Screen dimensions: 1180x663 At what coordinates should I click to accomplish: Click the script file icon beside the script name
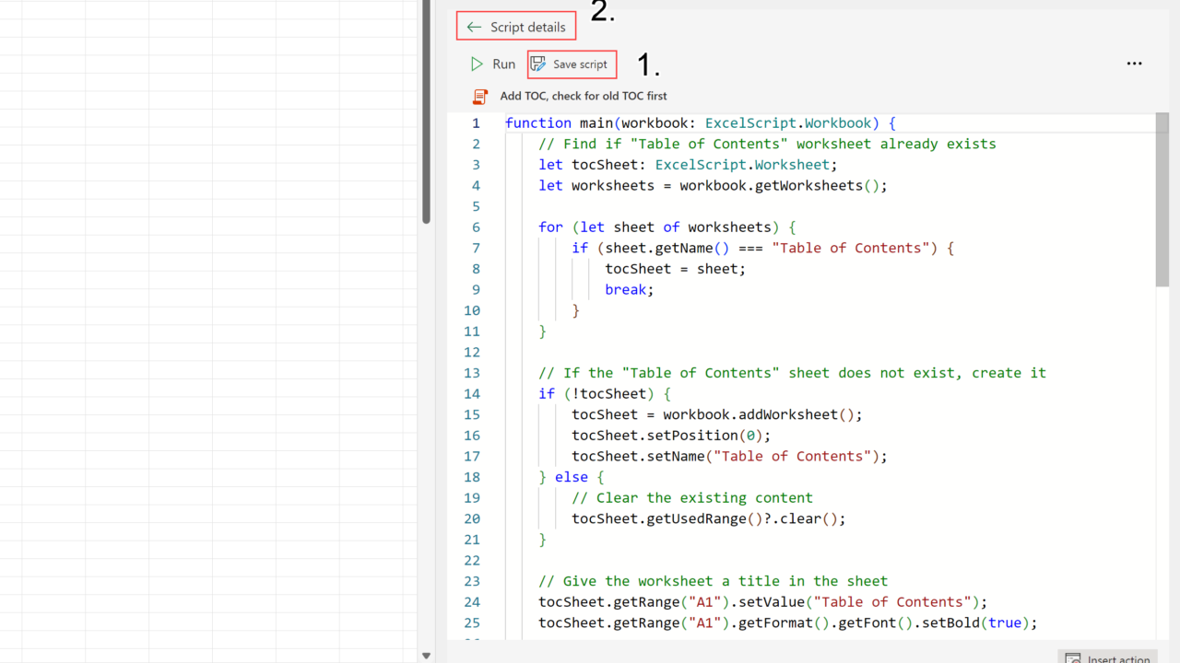tap(479, 97)
